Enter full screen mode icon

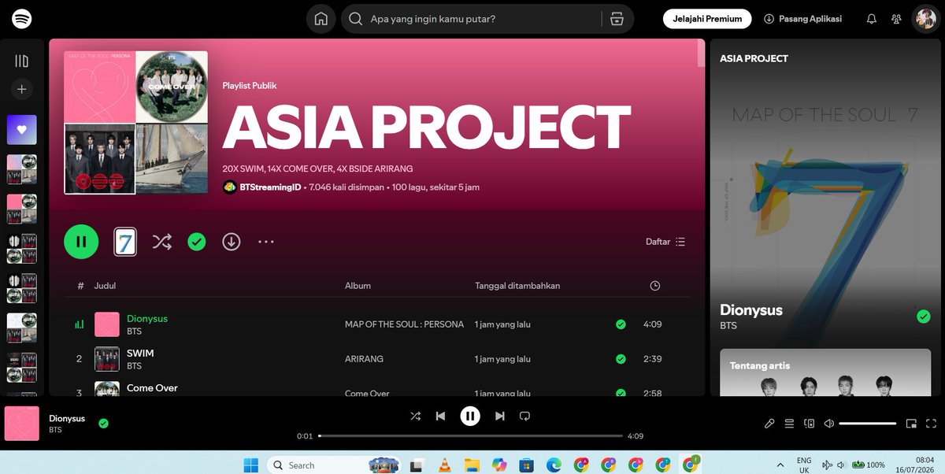[931, 424]
